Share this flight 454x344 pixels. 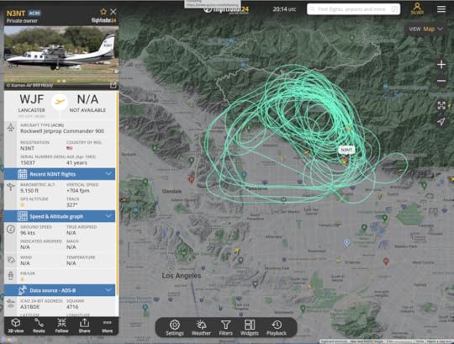click(x=84, y=325)
